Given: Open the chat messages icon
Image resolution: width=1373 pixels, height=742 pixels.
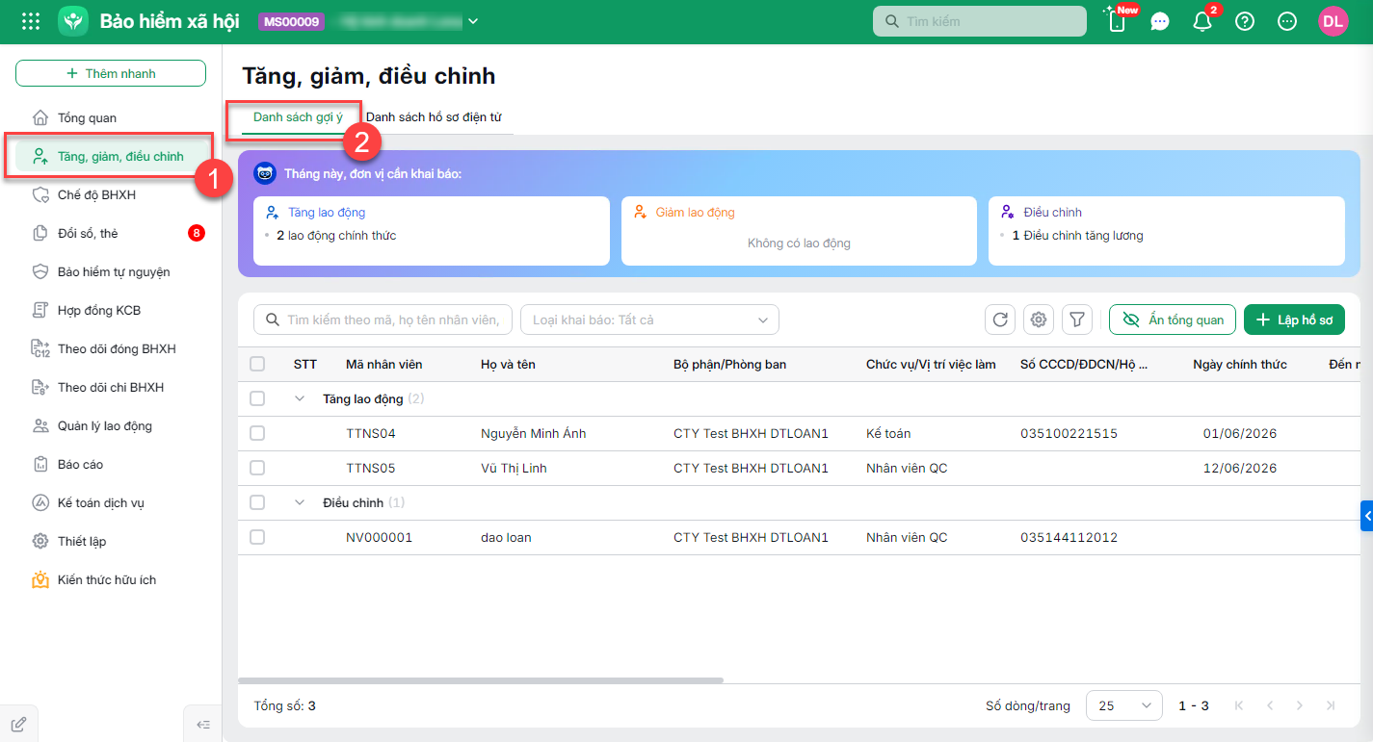Looking at the screenshot, I should [1160, 21].
